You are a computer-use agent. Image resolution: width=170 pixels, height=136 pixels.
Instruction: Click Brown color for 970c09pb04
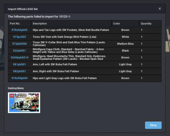[125, 78]
